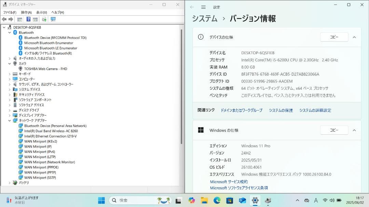Scan for hardware changes in Device Manager

pyautogui.click(x=44, y=19)
